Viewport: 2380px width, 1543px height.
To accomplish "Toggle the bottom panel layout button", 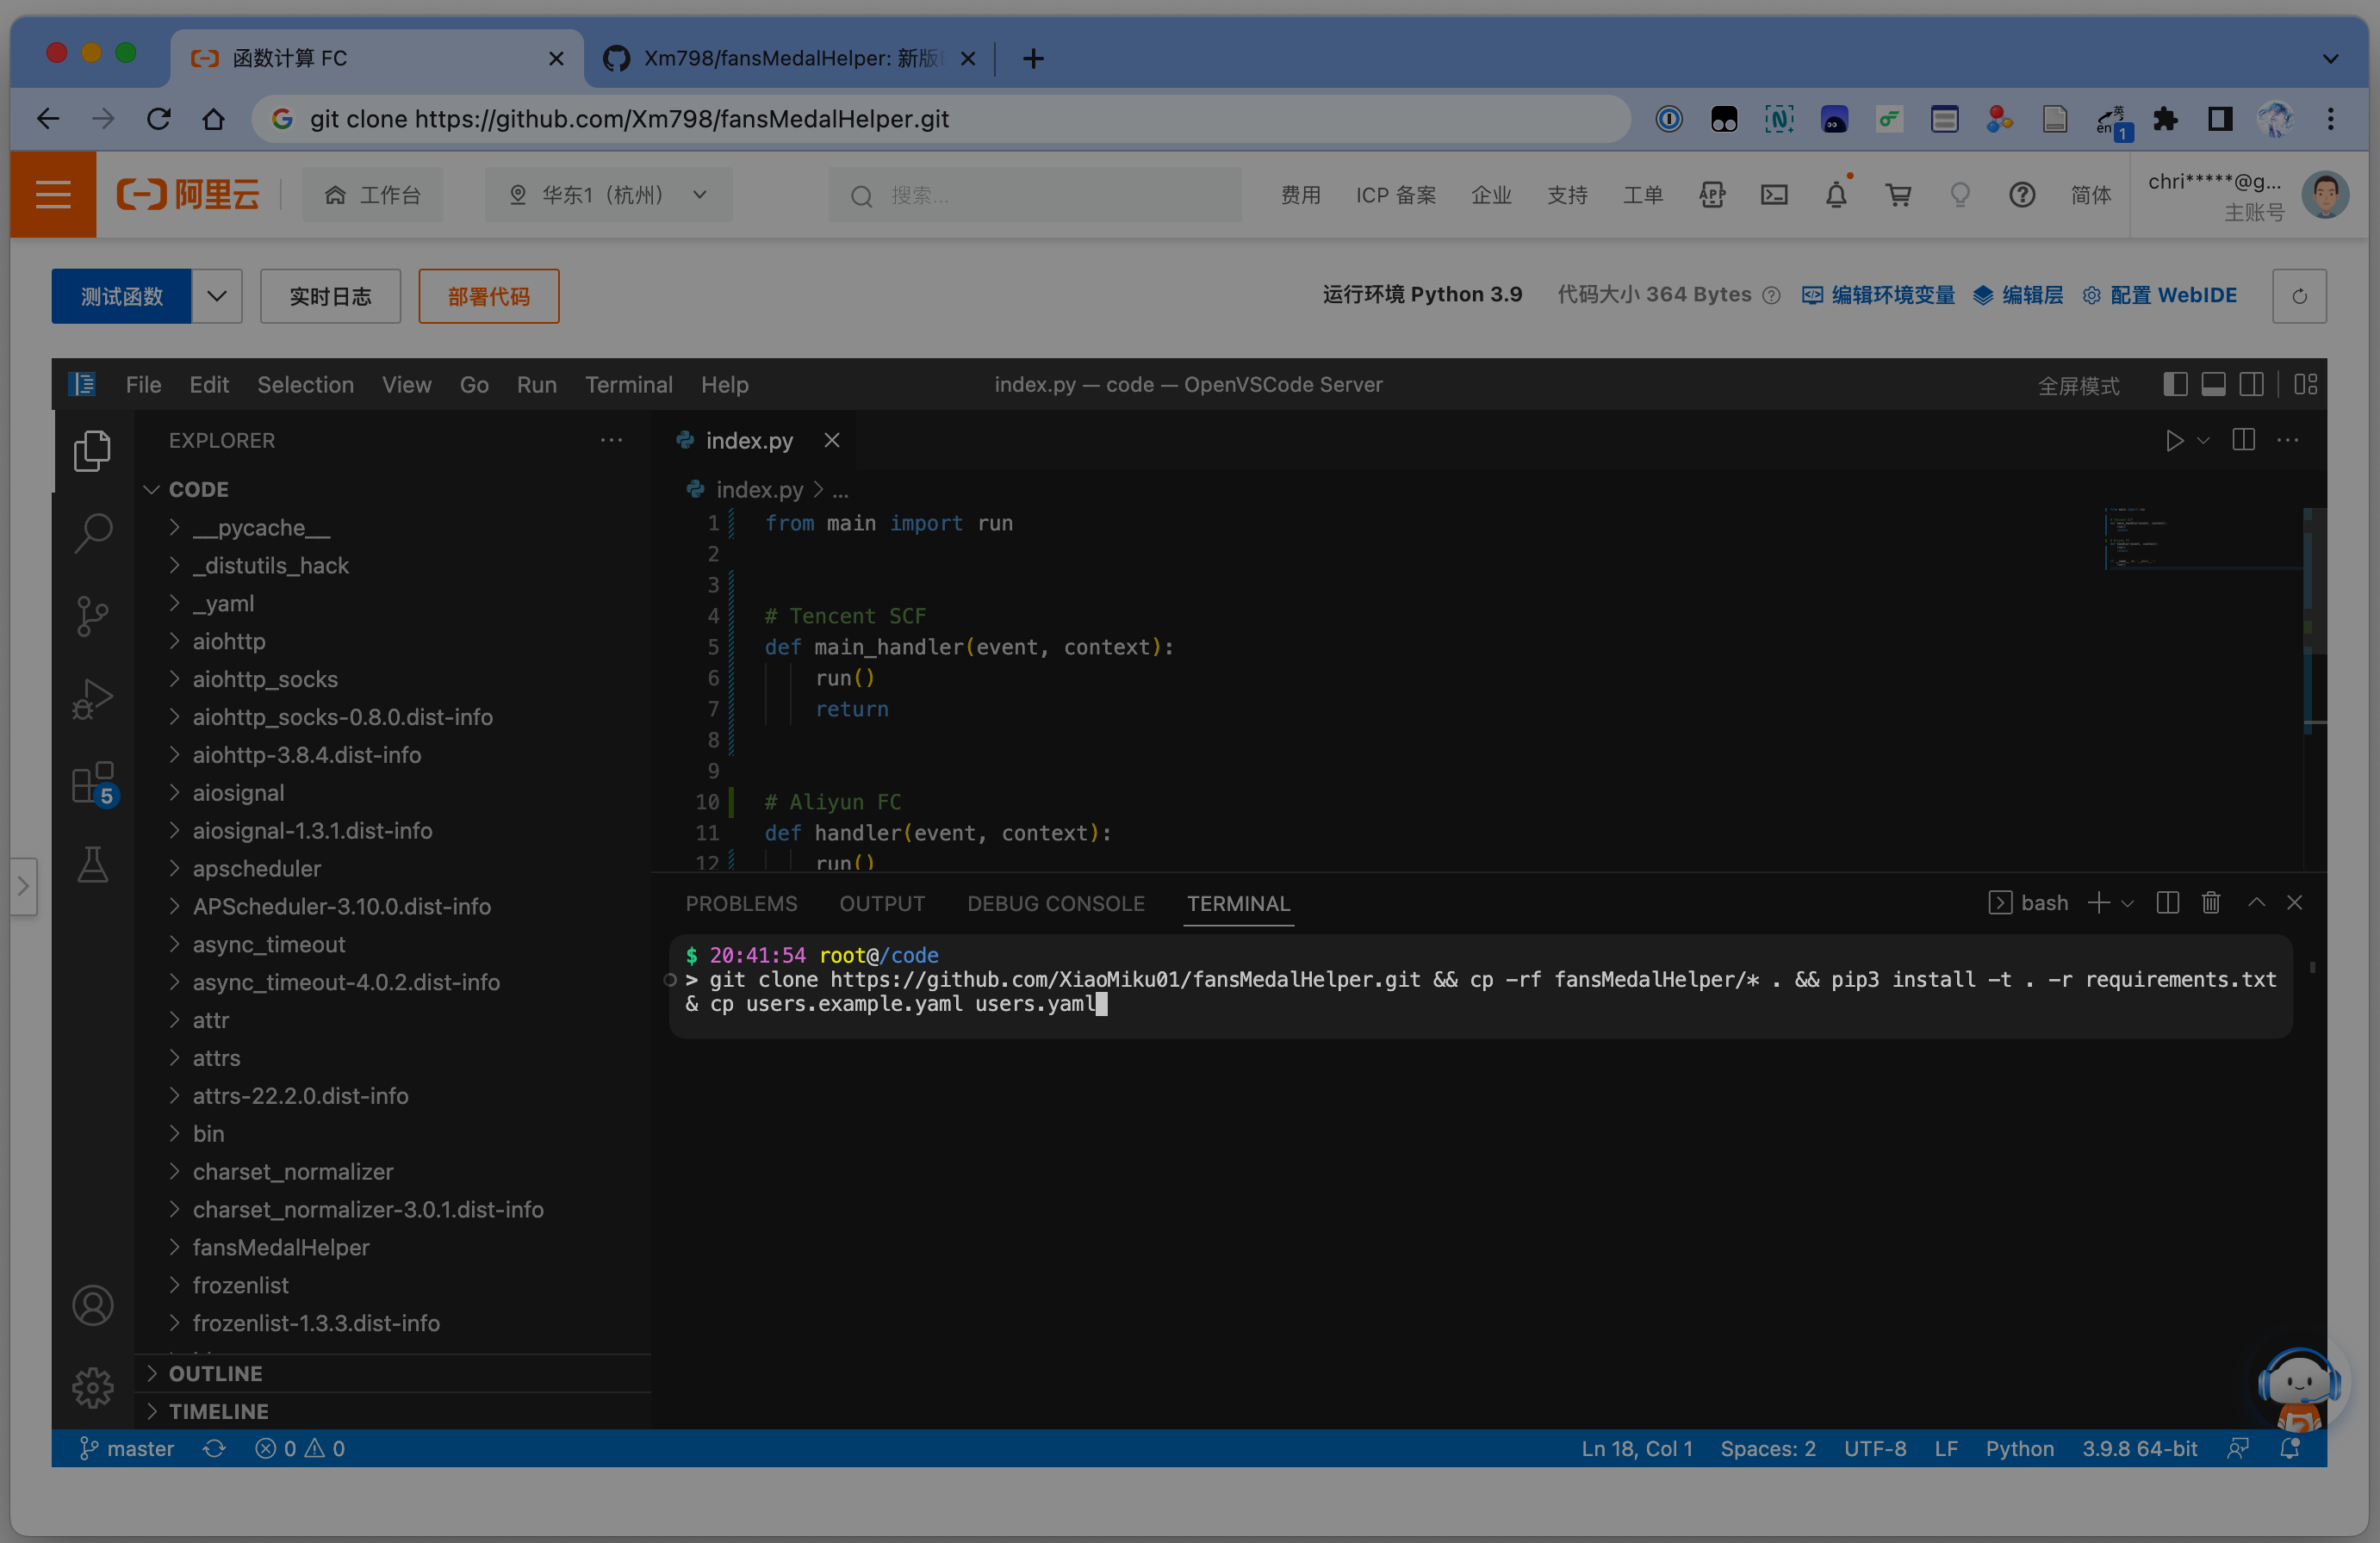I will (x=2213, y=385).
